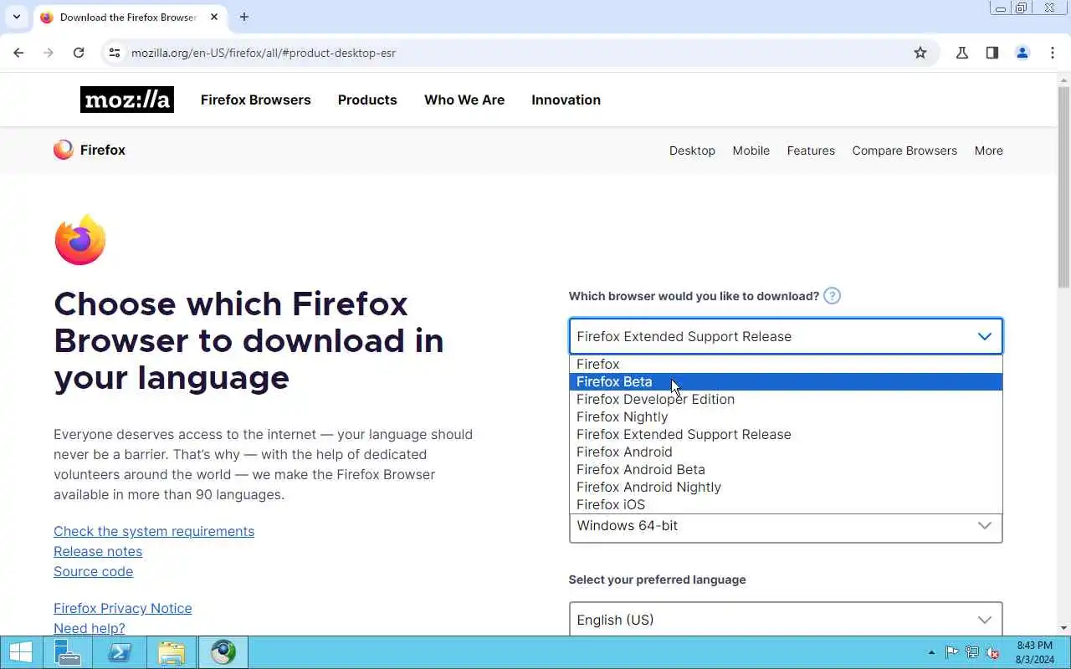Open Server Manager from the taskbar
1071x669 pixels.
[67, 652]
